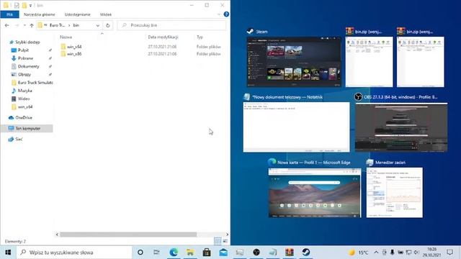The image size is (461, 259).
Task: Open the Steam window thumbnail
Action: click(294, 62)
